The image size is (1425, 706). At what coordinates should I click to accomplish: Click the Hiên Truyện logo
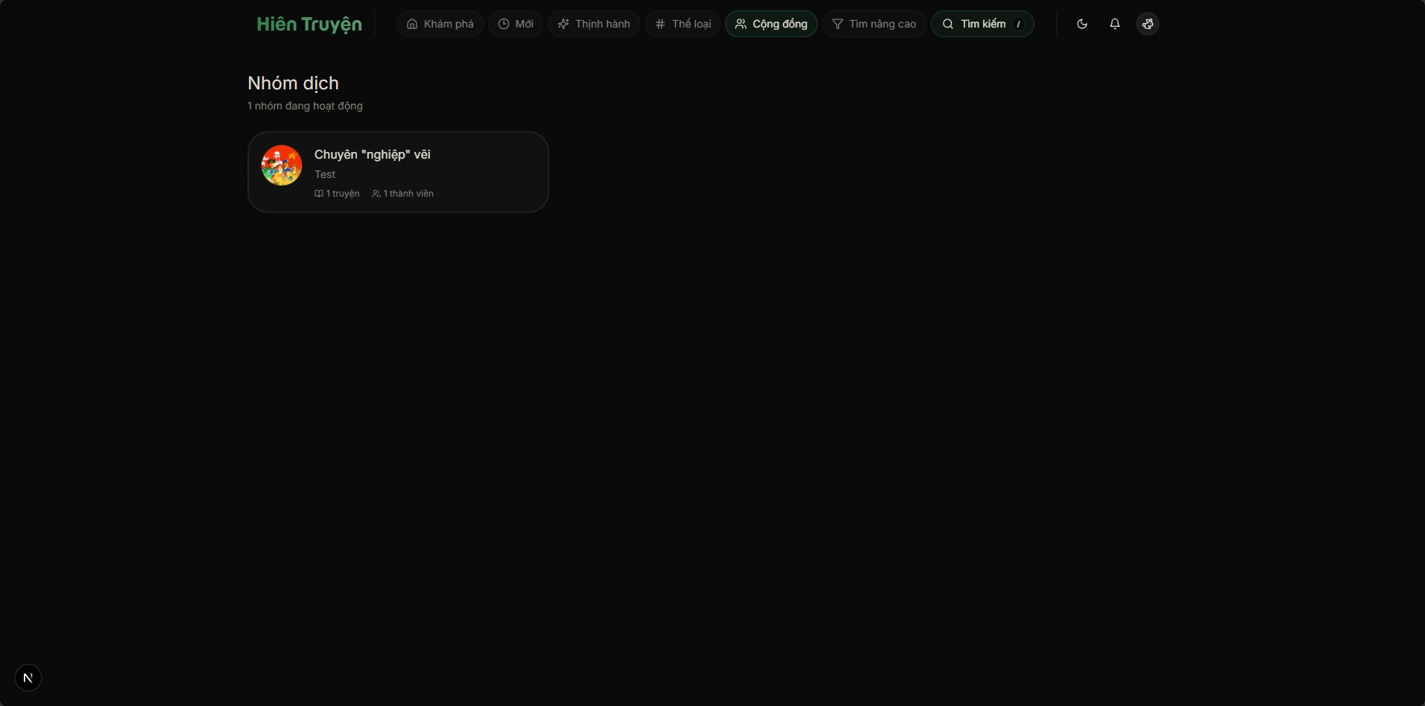coord(309,24)
